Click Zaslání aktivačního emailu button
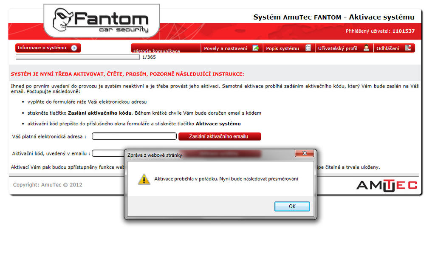435x271 pixels. click(x=220, y=136)
